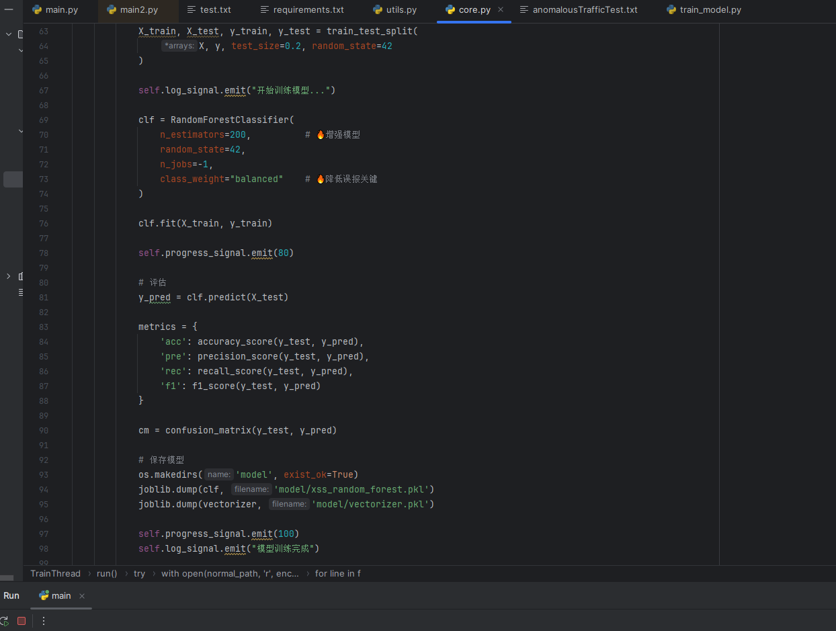This screenshot has width=836, height=631.
Task: Switch to the main.py editor tab
Action: 55,10
